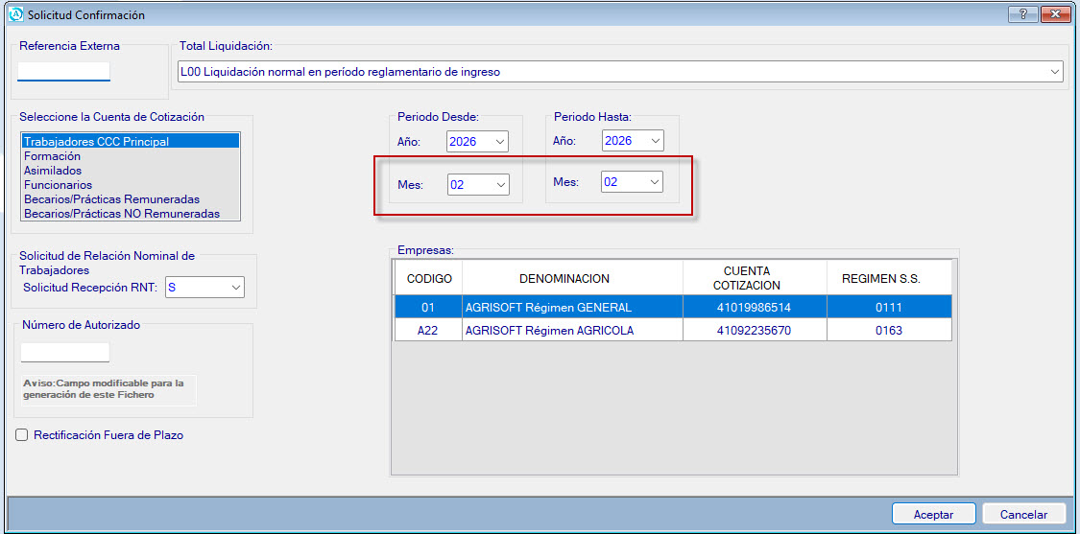Select Formación in the account list
1080x534 pixels.
(x=53, y=156)
